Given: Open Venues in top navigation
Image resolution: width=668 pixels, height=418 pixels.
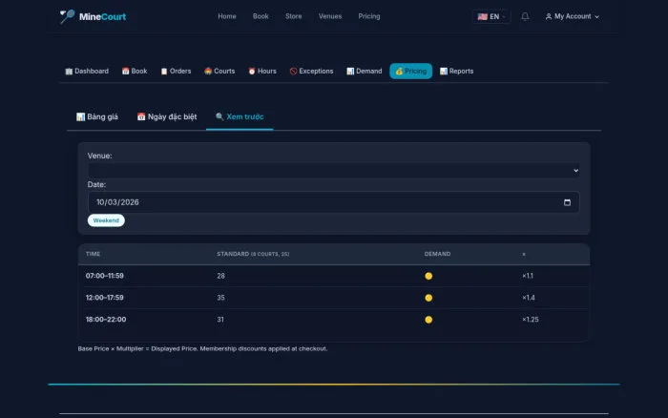Looking at the screenshot, I should 330,16.
